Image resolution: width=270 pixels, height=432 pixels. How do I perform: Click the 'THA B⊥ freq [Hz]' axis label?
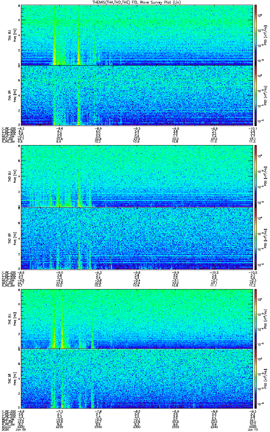(12, 35)
